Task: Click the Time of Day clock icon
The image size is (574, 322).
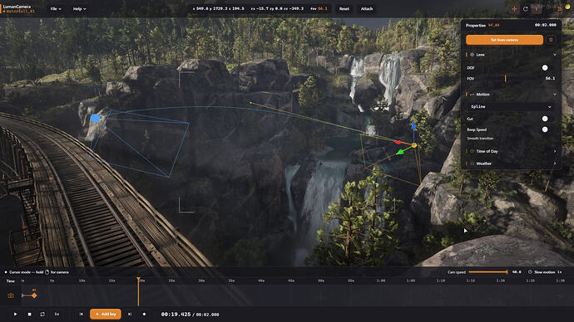Action: pos(472,151)
